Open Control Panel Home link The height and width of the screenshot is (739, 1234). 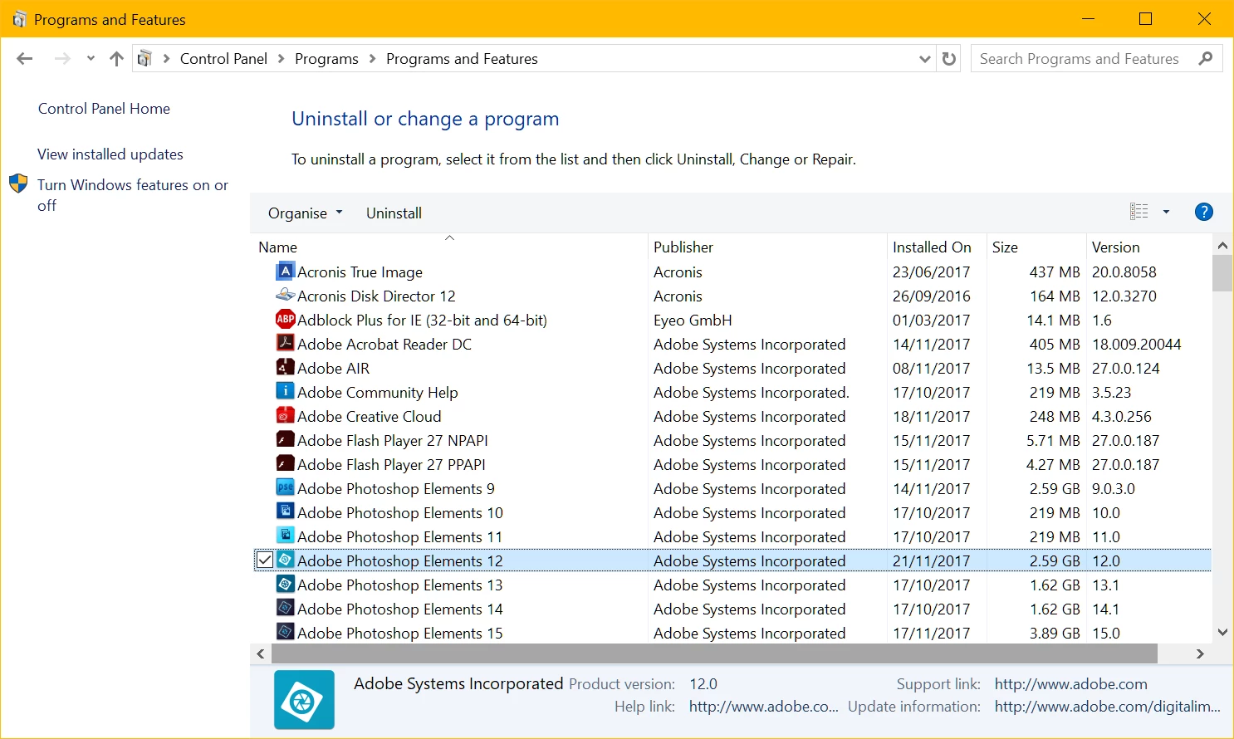(104, 109)
